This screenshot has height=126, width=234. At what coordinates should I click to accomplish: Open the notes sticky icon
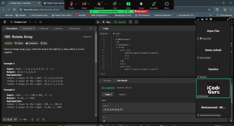[136, 22]
